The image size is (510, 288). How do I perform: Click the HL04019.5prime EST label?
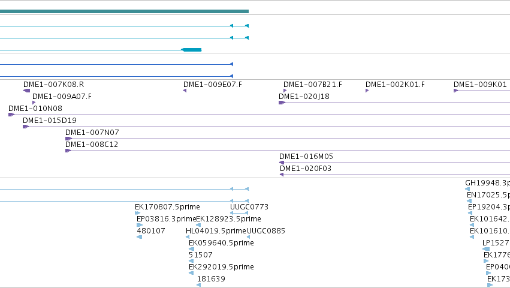[216, 231]
